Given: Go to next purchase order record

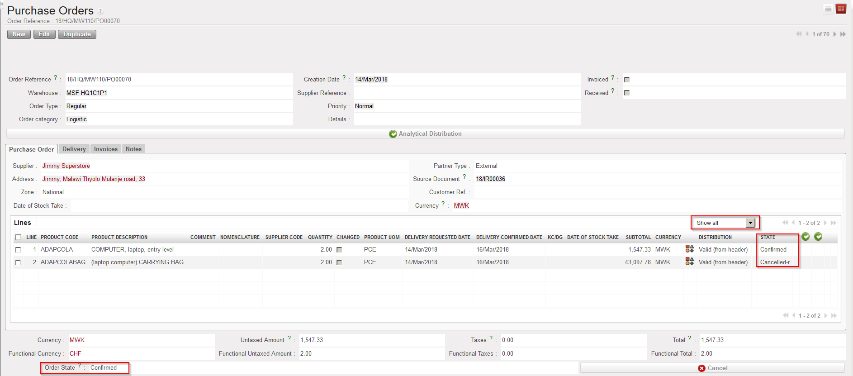Looking at the screenshot, I should pos(835,34).
